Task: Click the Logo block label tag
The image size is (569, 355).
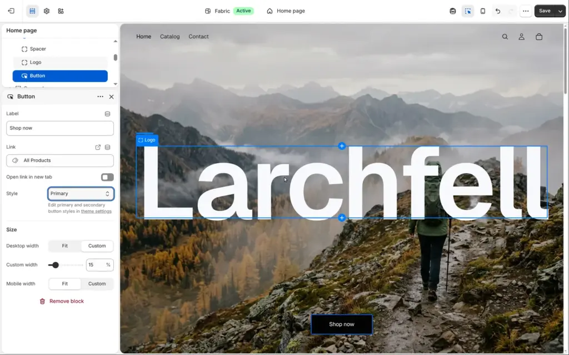Action: [147, 140]
